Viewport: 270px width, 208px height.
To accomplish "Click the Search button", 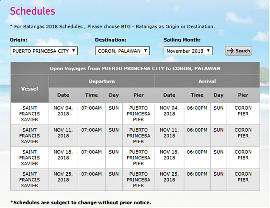I will point(238,51).
